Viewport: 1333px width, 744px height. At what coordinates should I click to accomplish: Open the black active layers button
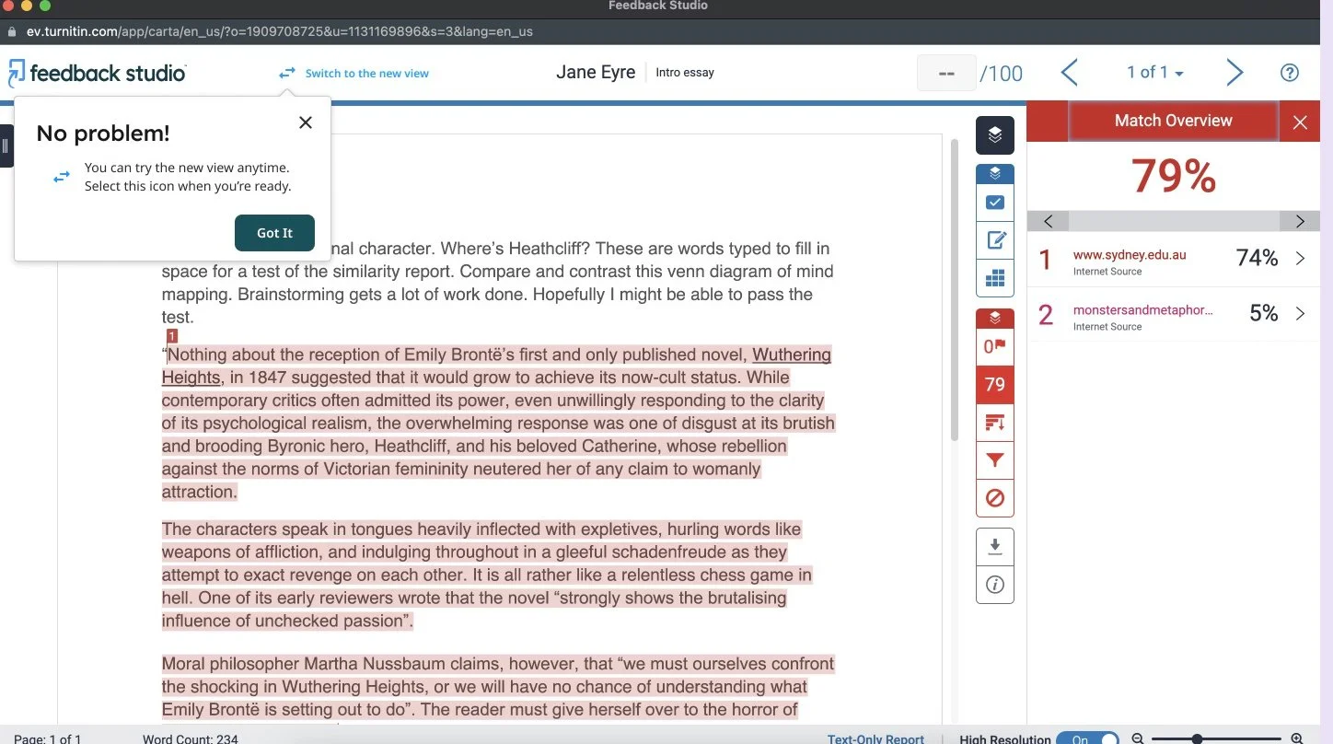994,135
